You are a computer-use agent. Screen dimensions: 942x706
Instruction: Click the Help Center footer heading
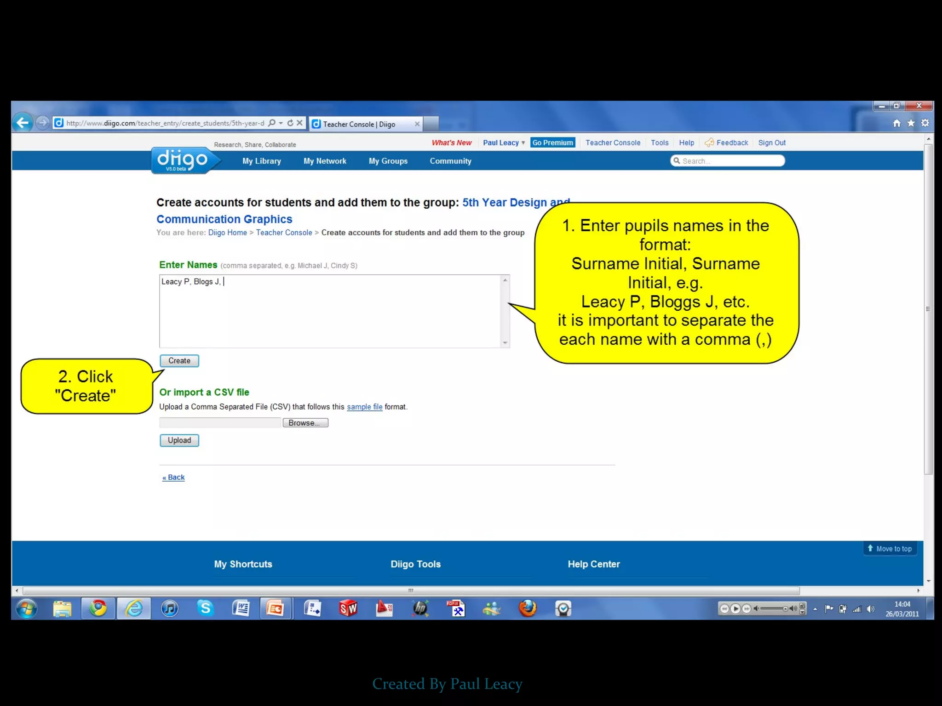pyautogui.click(x=593, y=564)
